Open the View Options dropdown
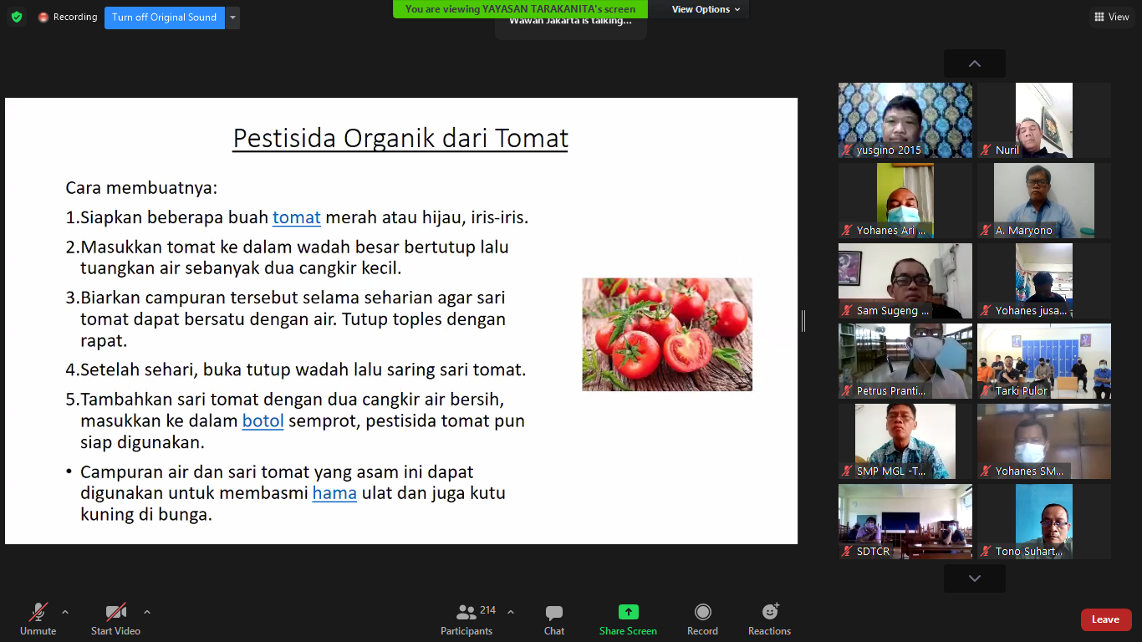 pyautogui.click(x=706, y=9)
